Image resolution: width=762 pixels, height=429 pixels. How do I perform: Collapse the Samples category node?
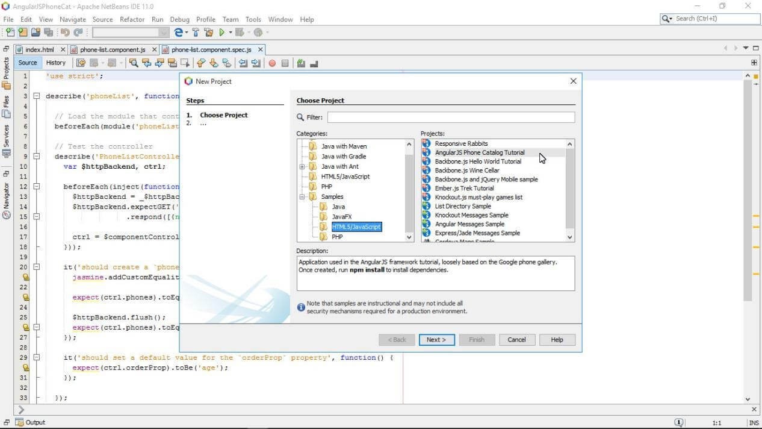click(302, 196)
